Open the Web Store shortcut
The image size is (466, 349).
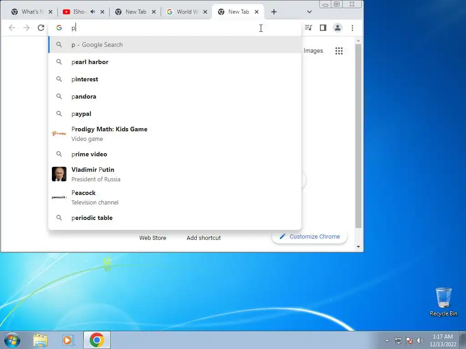(153, 238)
